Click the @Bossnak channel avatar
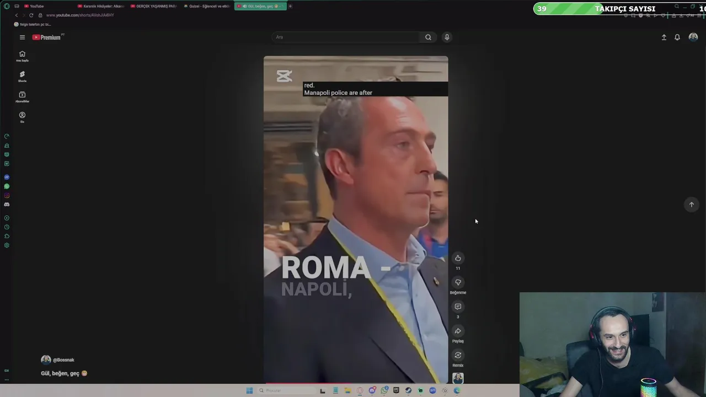The width and height of the screenshot is (706, 397). [46, 360]
